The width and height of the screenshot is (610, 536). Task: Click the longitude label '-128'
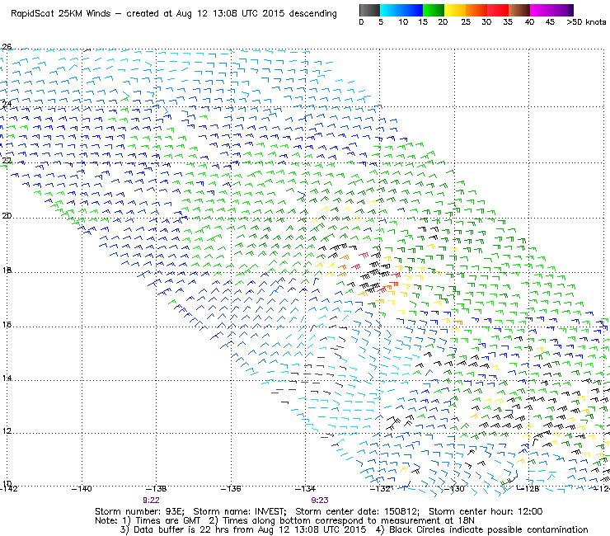[528, 488]
